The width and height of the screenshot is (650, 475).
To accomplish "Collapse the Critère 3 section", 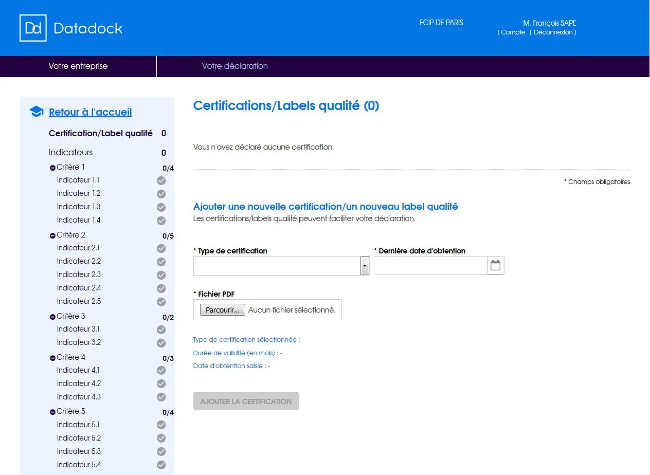I will point(52,317).
